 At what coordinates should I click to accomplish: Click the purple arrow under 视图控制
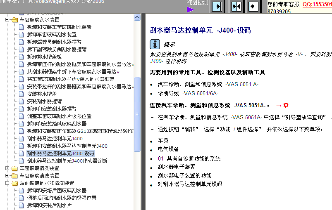tap(190, 9)
